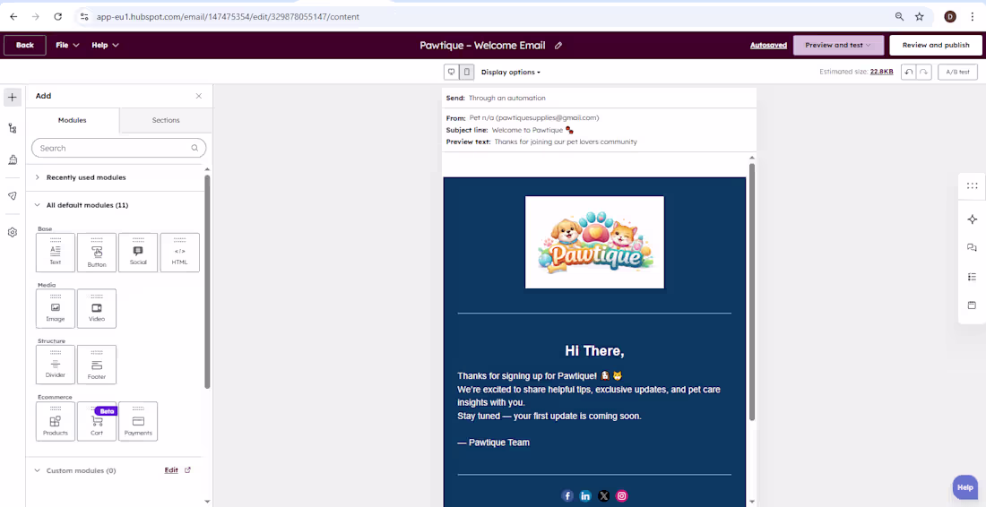This screenshot has height=507, width=986.
Task: Reload the page in browser
Action: (x=58, y=17)
